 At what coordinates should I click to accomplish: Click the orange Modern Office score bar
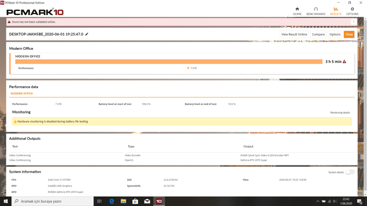pyautogui.click(x=168, y=62)
